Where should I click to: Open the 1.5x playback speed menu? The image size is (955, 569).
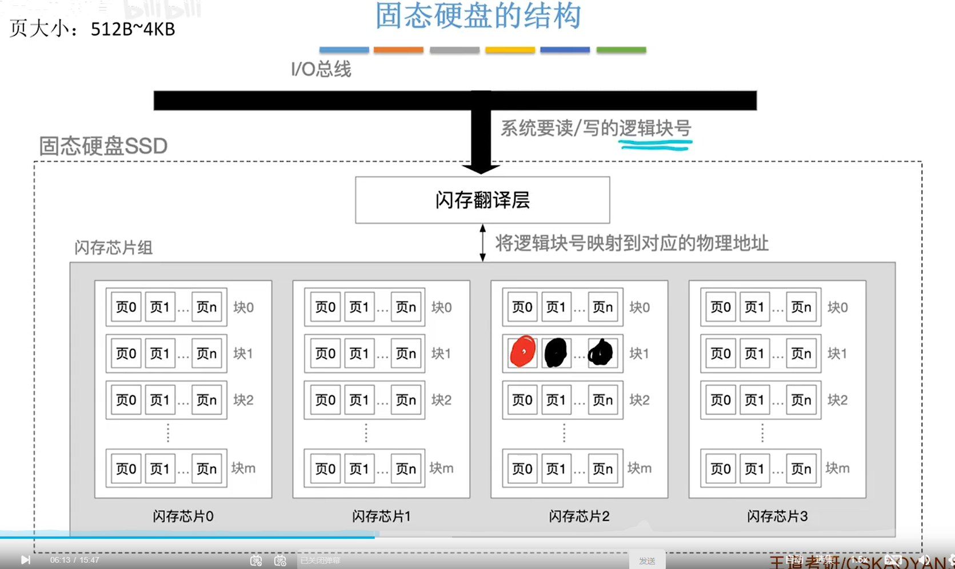(x=859, y=560)
